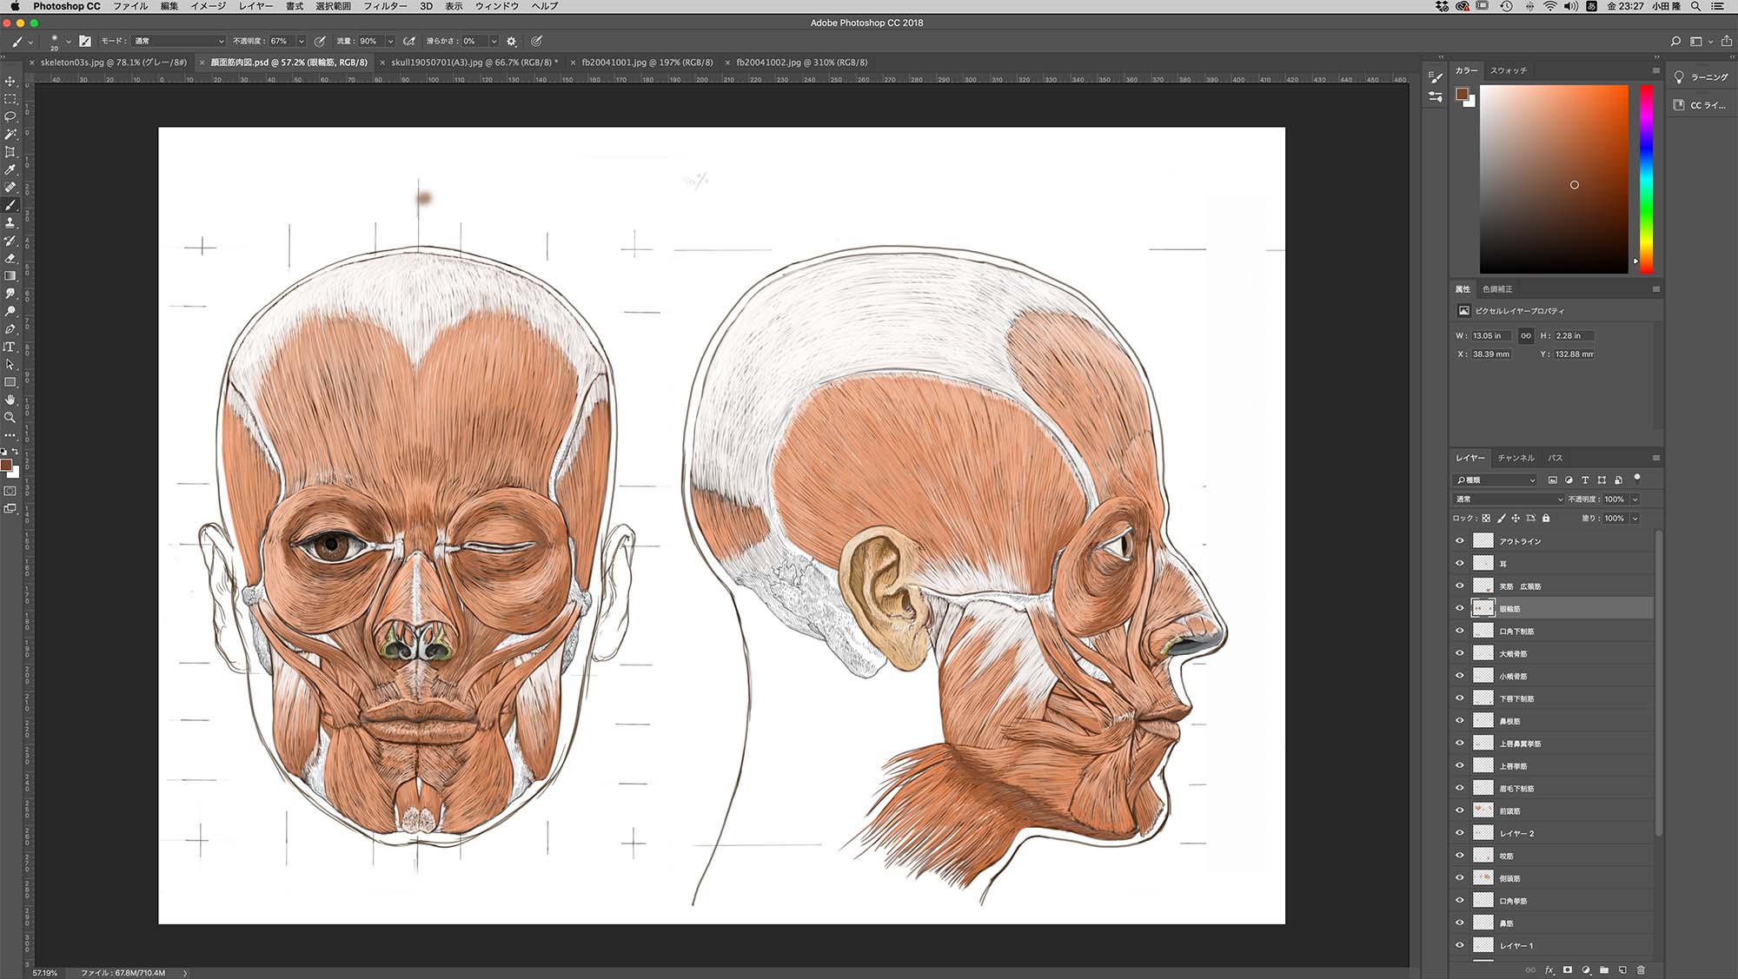
Task: Open the ラーニング panel button
Action: click(1701, 77)
